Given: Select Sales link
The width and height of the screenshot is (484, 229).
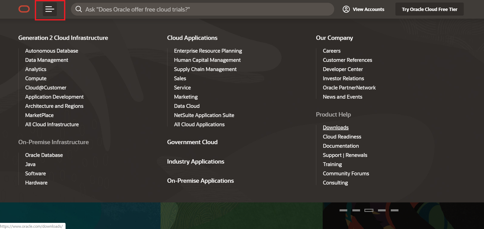Looking at the screenshot, I should [x=180, y=78].
